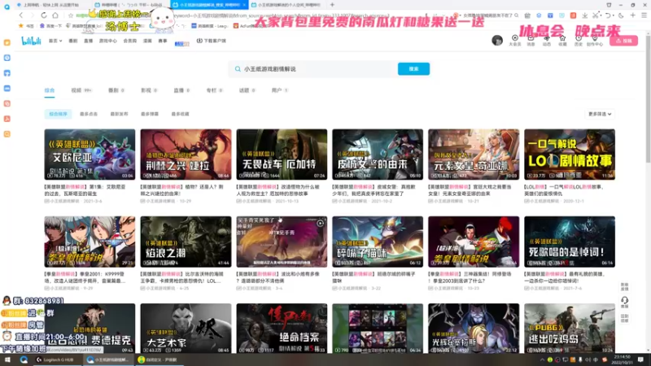Image resolution: width=651 pixels, height=366 pixels.
Task: Open 大会员 icon in header
Action: click(515, 40)
